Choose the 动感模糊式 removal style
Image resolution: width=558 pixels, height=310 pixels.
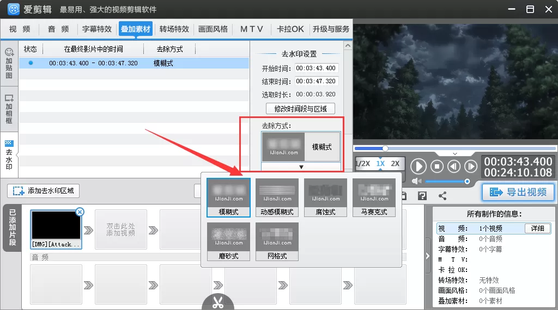(x=277, y=197)
